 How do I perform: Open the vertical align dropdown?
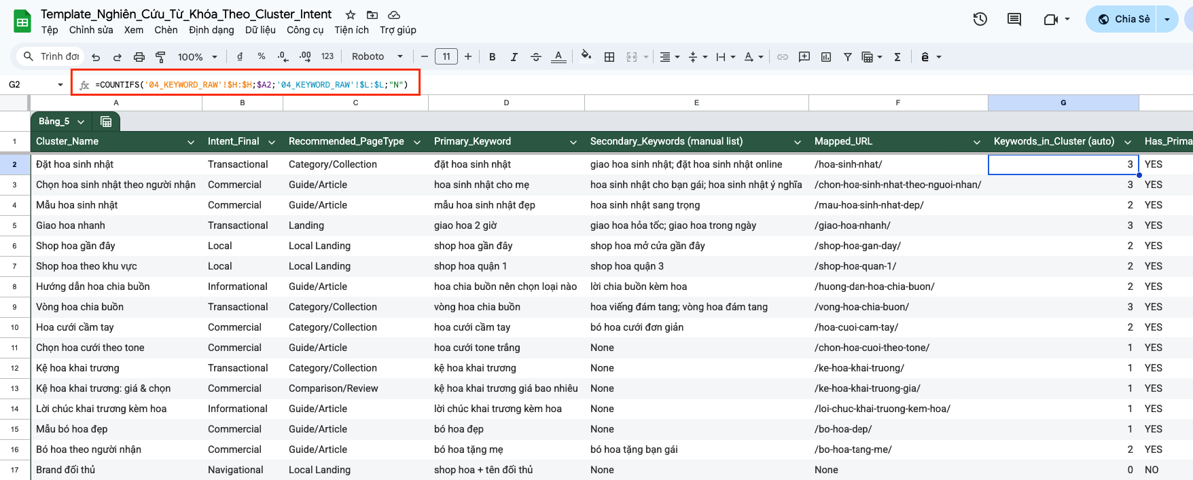[x=698, y=57]
